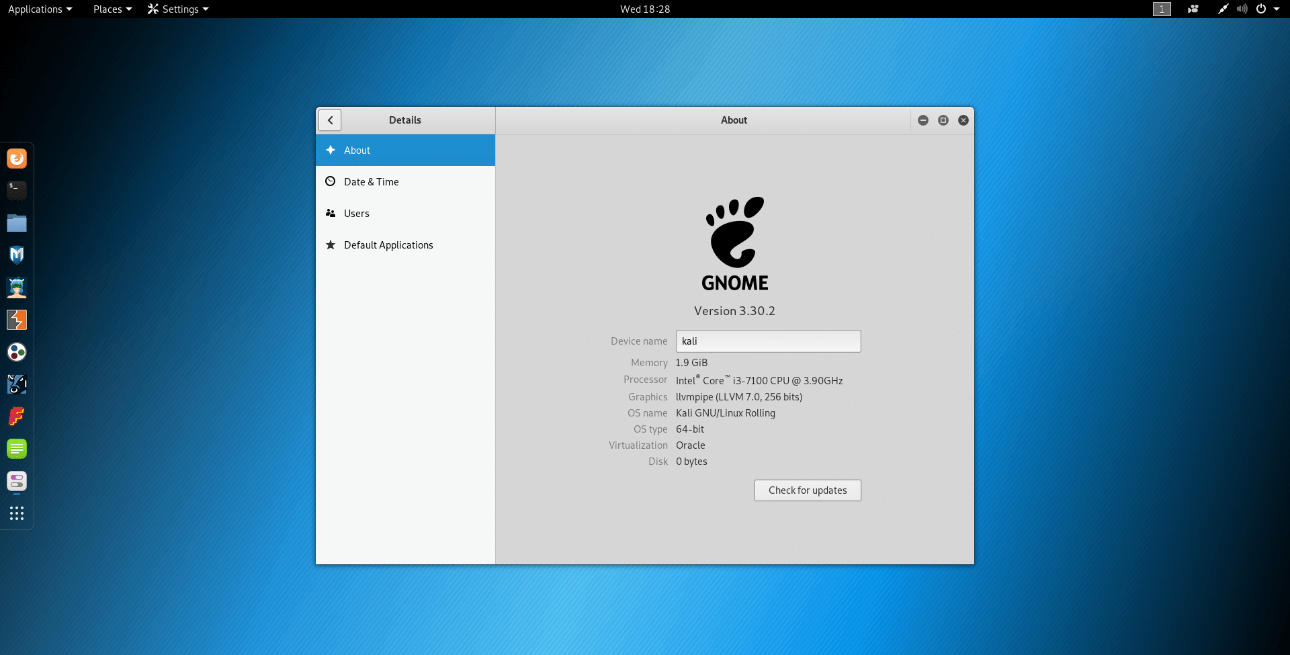The width and height of the screenshot is (1290, 655).
Task: Open the Places menu
Action: (x=112, y=9)
